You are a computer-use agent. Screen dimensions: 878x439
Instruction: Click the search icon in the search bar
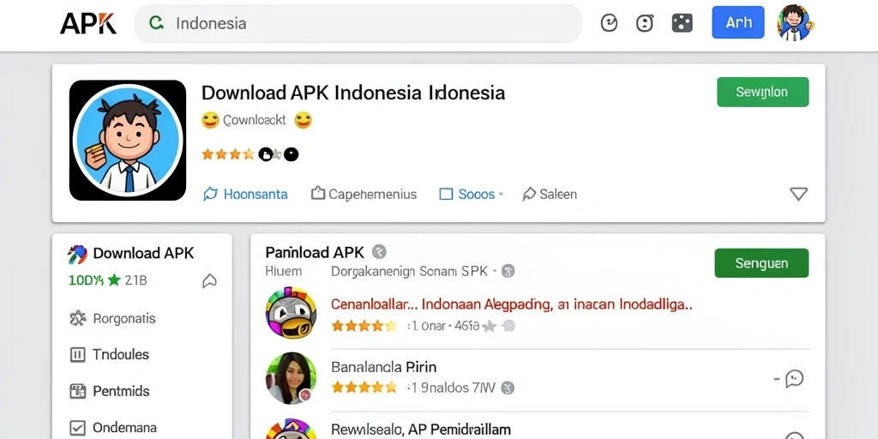point(156,23)
